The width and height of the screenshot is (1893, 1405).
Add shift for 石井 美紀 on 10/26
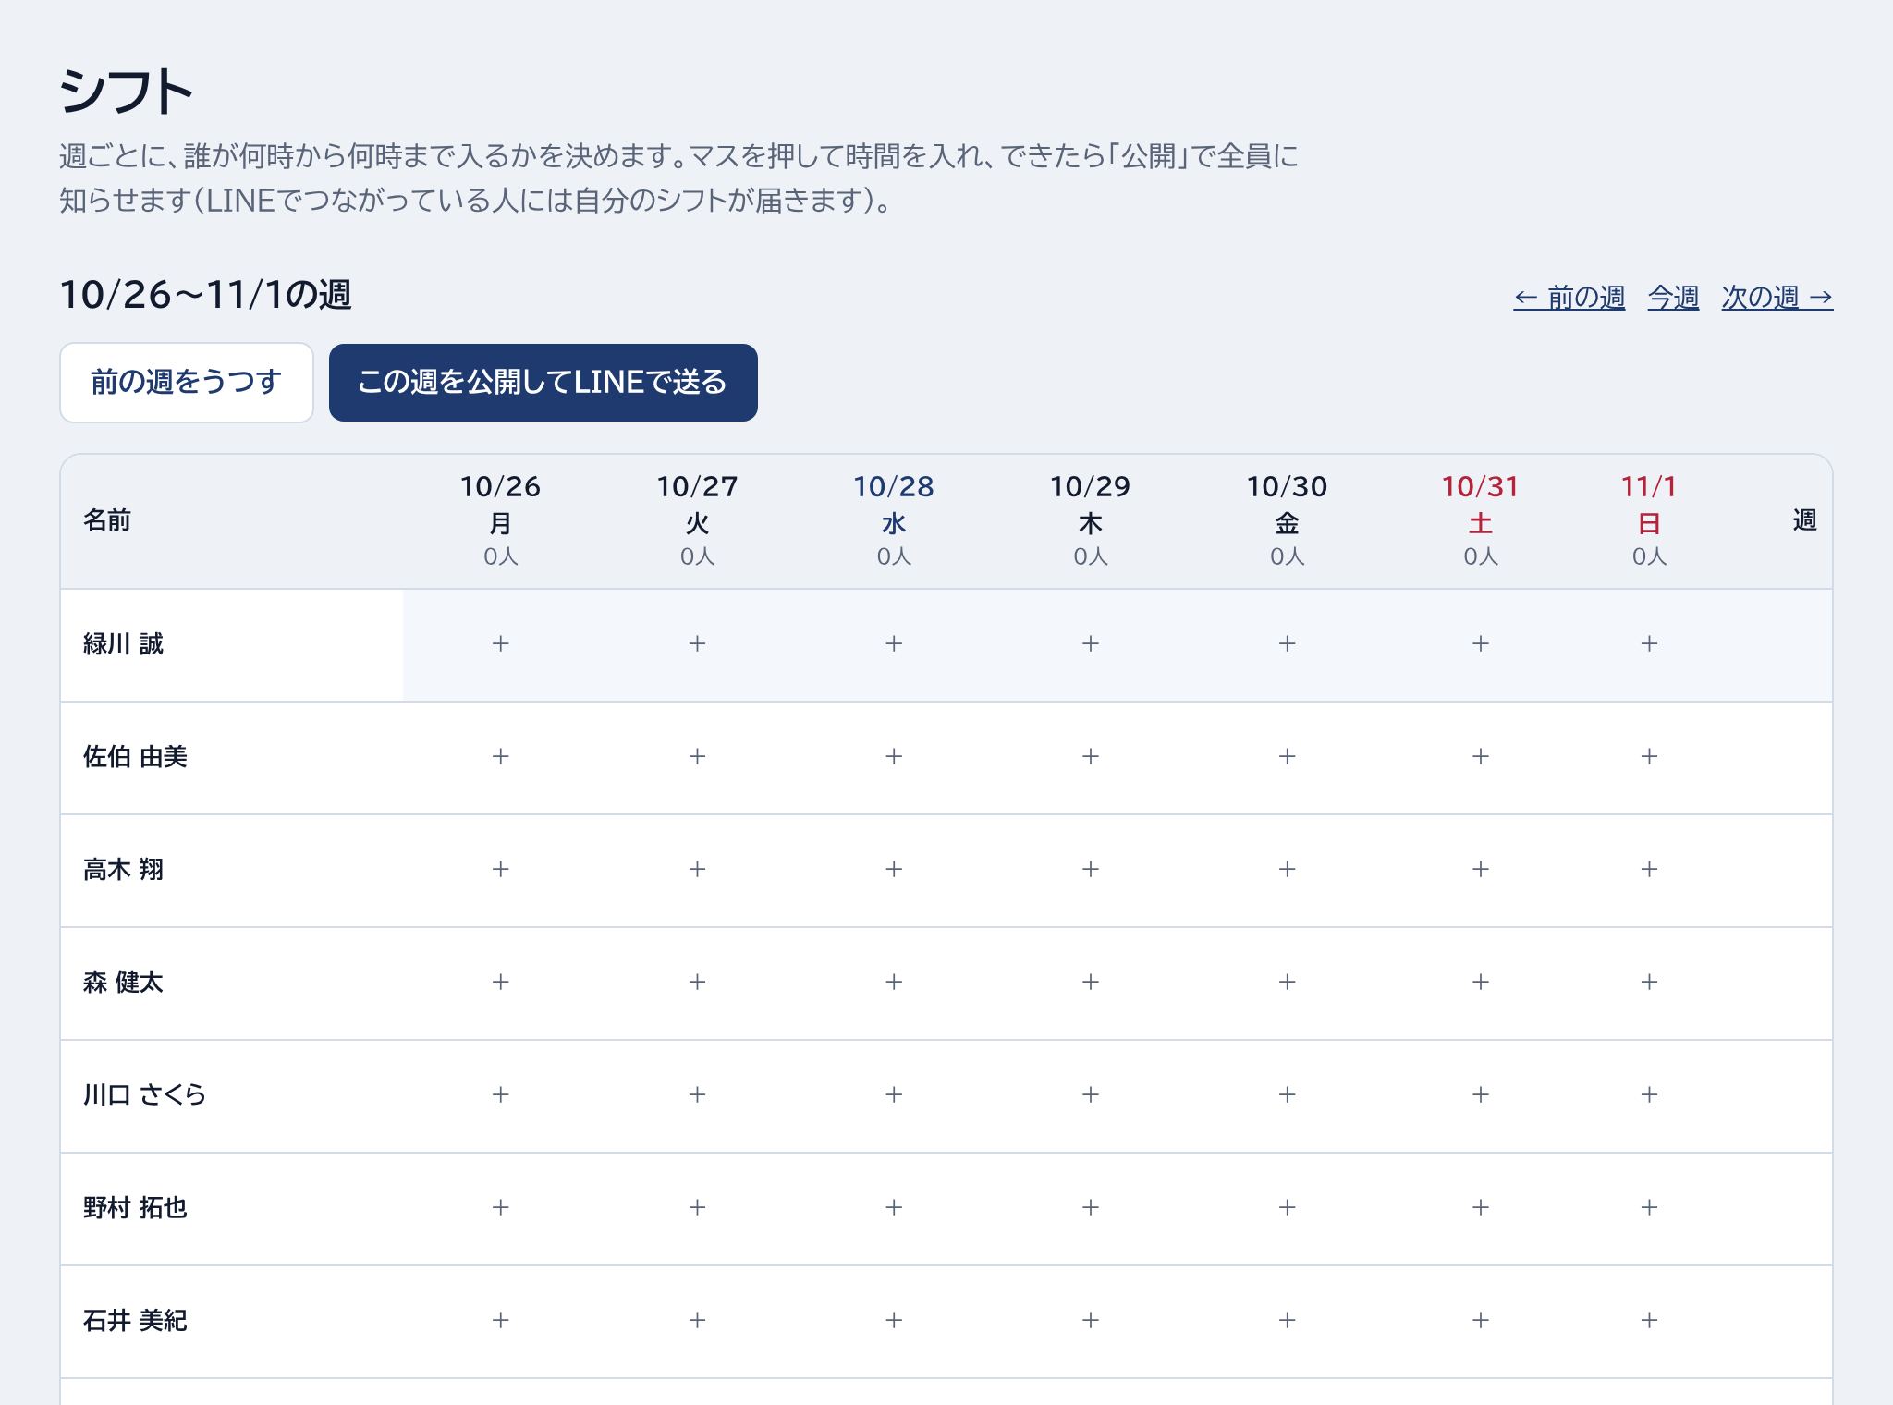(500, 1321)
